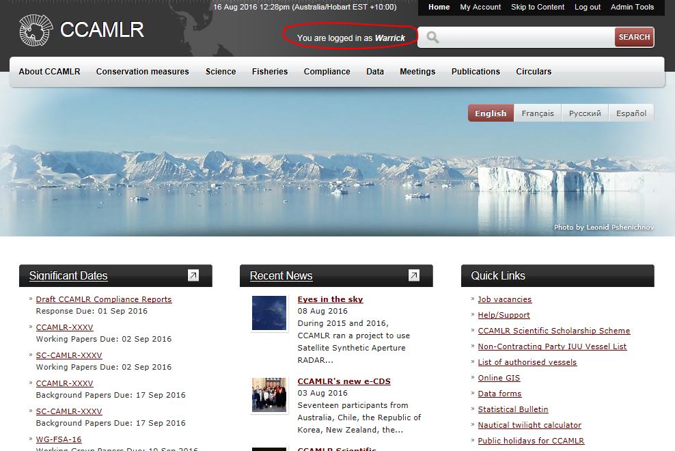This screenshot has width=675, height=451.
Task: Open the CCAMLR's new e-CDS group photo thumbnail
Action: pos(269,395)
